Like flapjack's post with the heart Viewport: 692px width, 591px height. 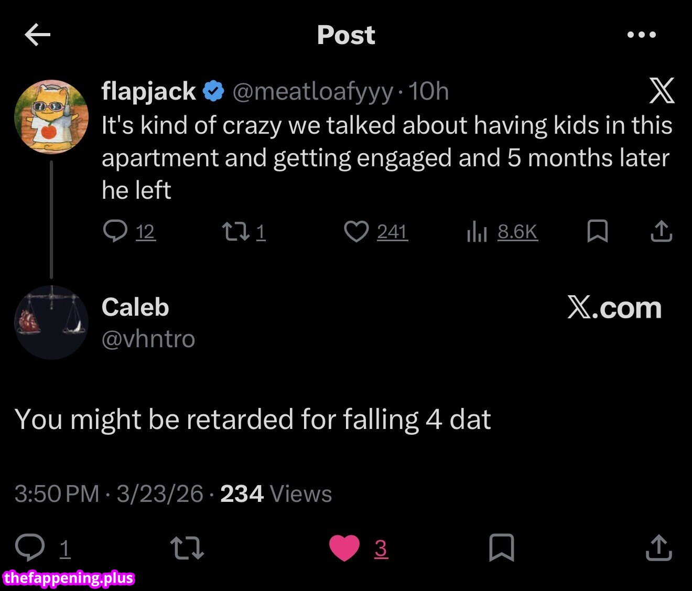pos(356,231)
